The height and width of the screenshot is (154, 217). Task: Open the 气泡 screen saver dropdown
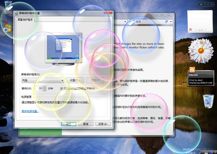click(43, 80)
